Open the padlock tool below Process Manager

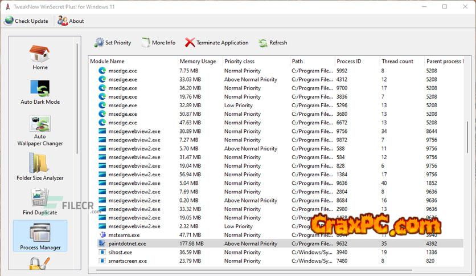click(x=39, y=263)
